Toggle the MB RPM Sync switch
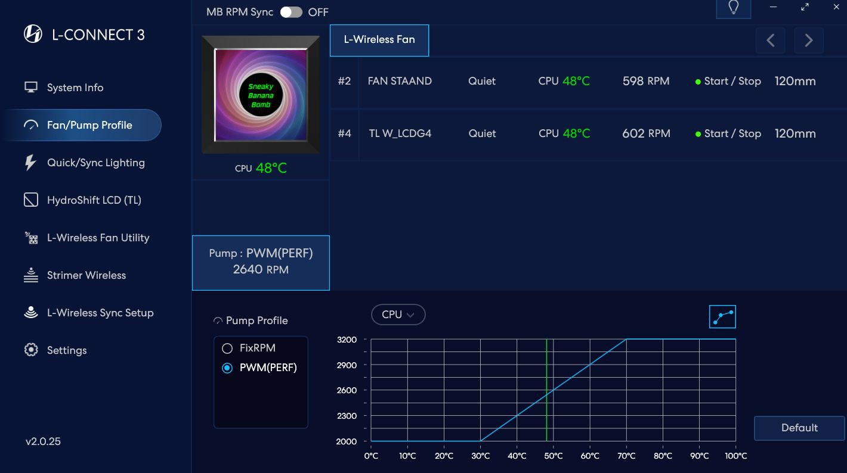The width and height of the screenshot is (847, 473). [292, 12]
